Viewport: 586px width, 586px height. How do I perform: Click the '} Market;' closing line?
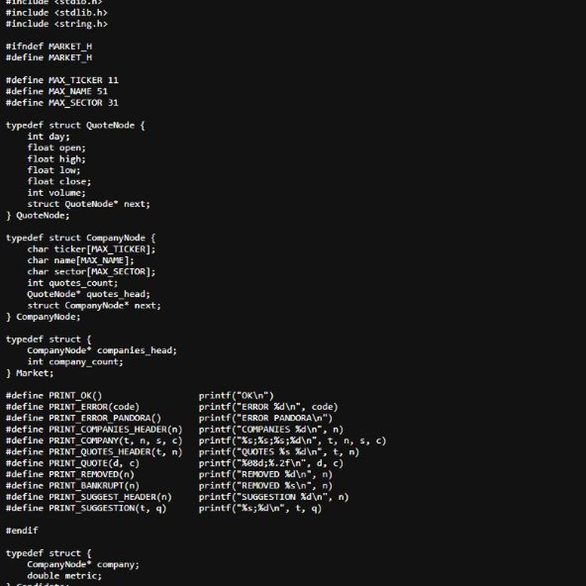click(30, 373)
